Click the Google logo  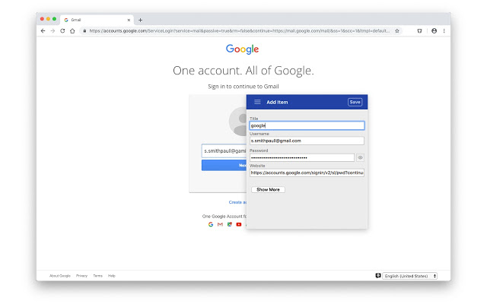242,49
